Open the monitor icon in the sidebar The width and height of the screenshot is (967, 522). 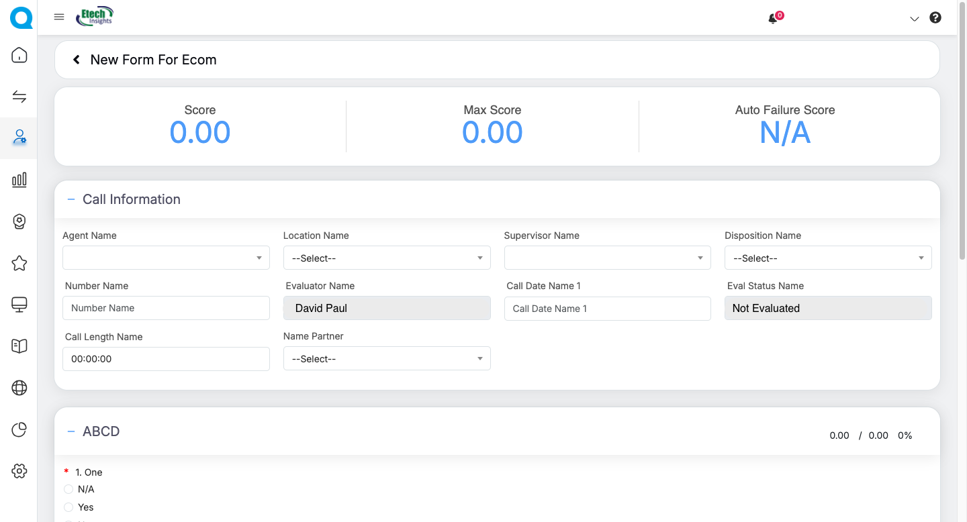pos(19,305)
